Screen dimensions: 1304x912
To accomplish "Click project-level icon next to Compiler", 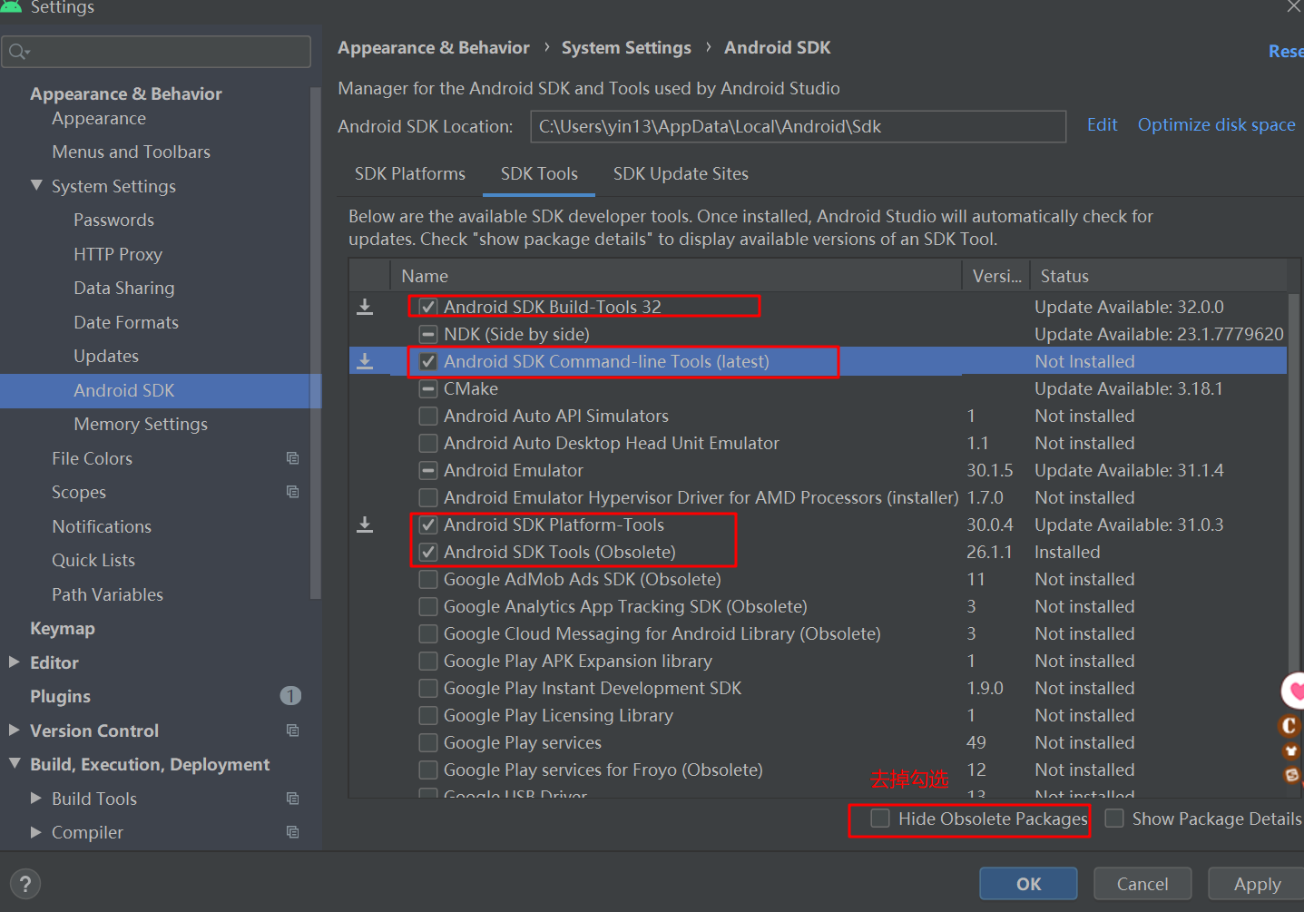I will 292,832.
